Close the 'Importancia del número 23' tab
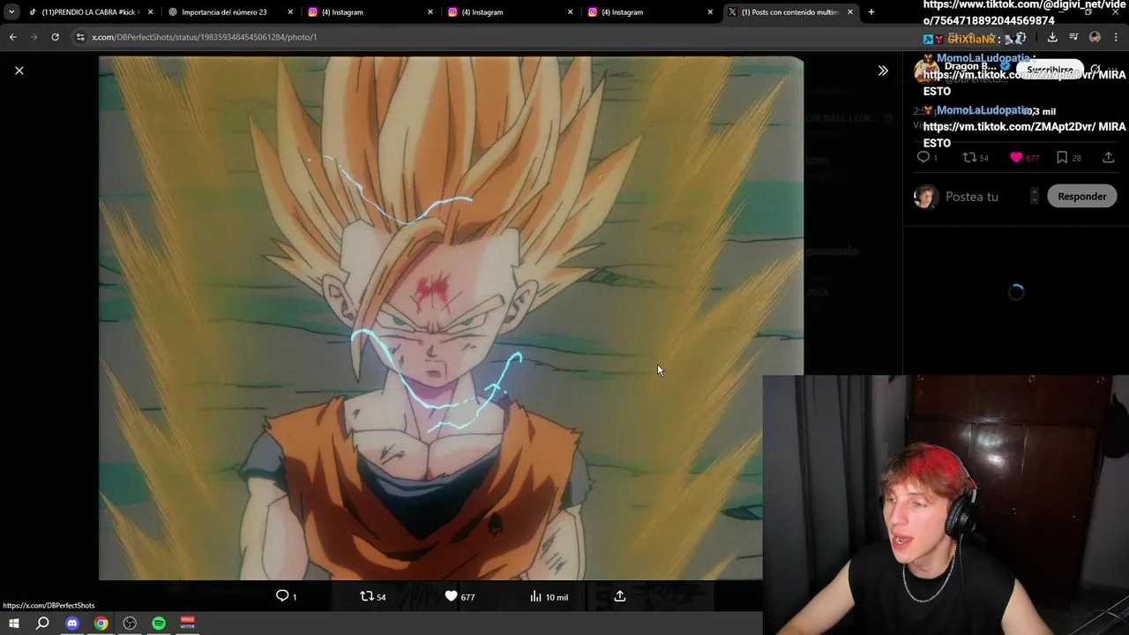 290,12
